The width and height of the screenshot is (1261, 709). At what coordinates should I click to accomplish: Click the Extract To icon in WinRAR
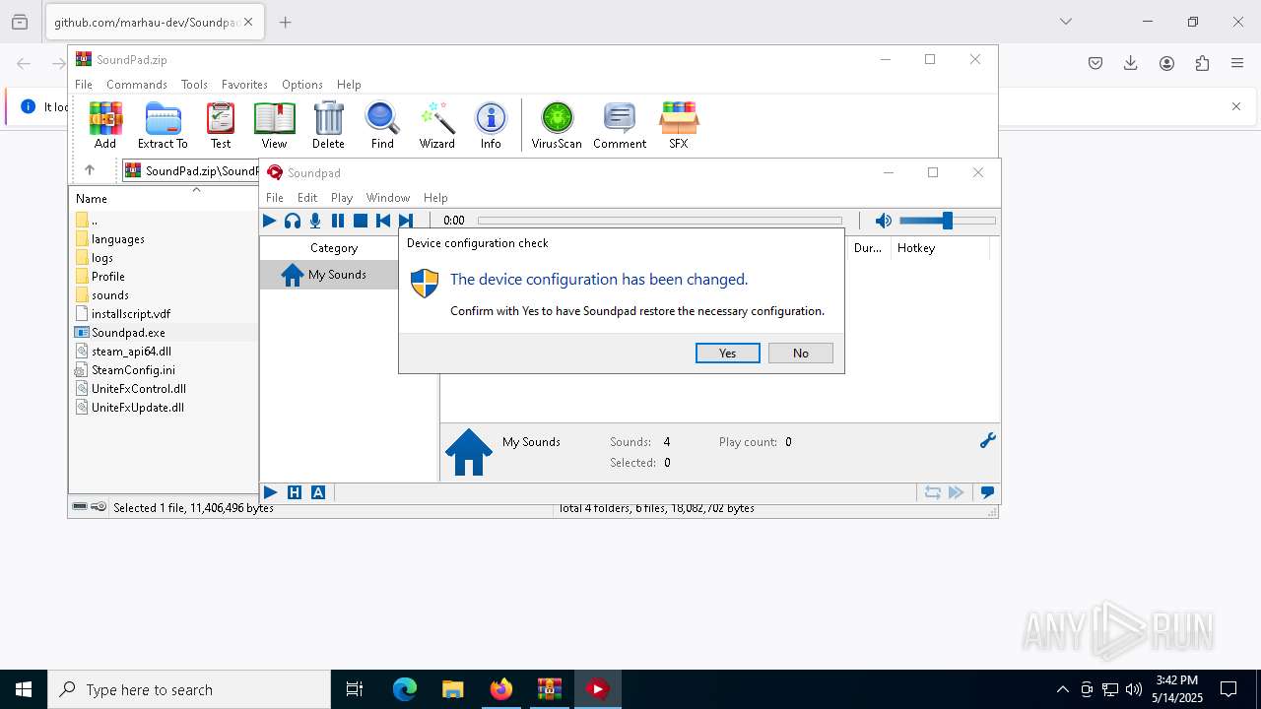(163, 125)
